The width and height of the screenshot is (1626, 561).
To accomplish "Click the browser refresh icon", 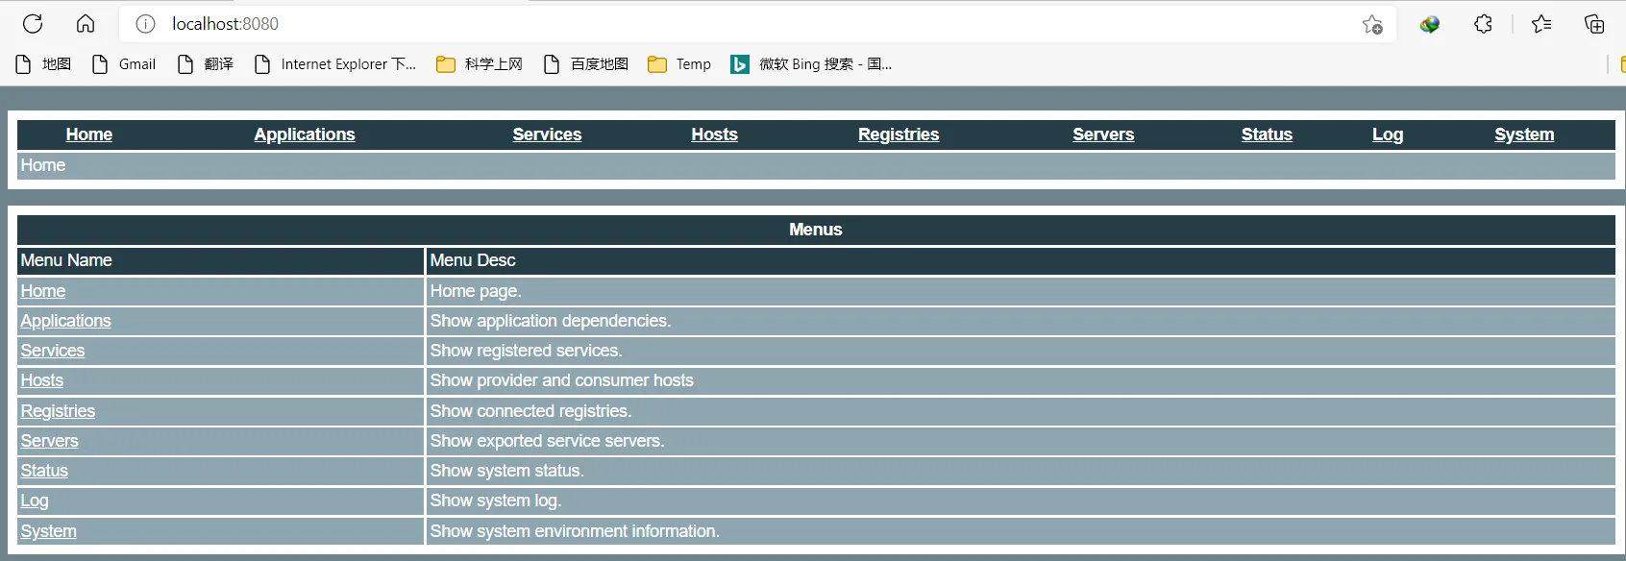I will 33,24.
